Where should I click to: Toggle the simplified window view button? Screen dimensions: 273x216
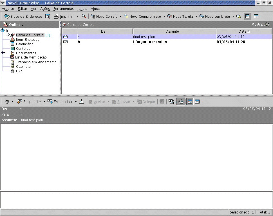[x=256, y=16]
